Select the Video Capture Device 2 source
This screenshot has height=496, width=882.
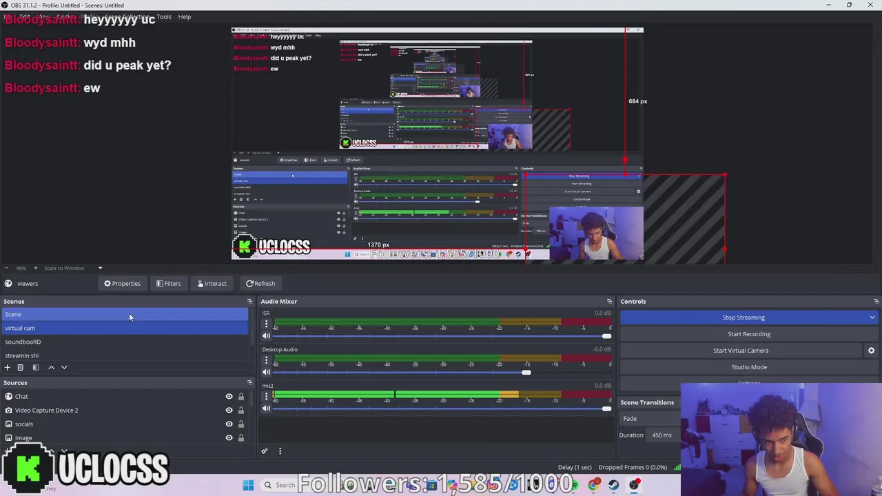click(125, 411)
